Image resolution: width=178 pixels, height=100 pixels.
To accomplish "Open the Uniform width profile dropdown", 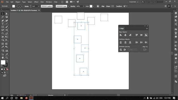I will pos(54,6).
